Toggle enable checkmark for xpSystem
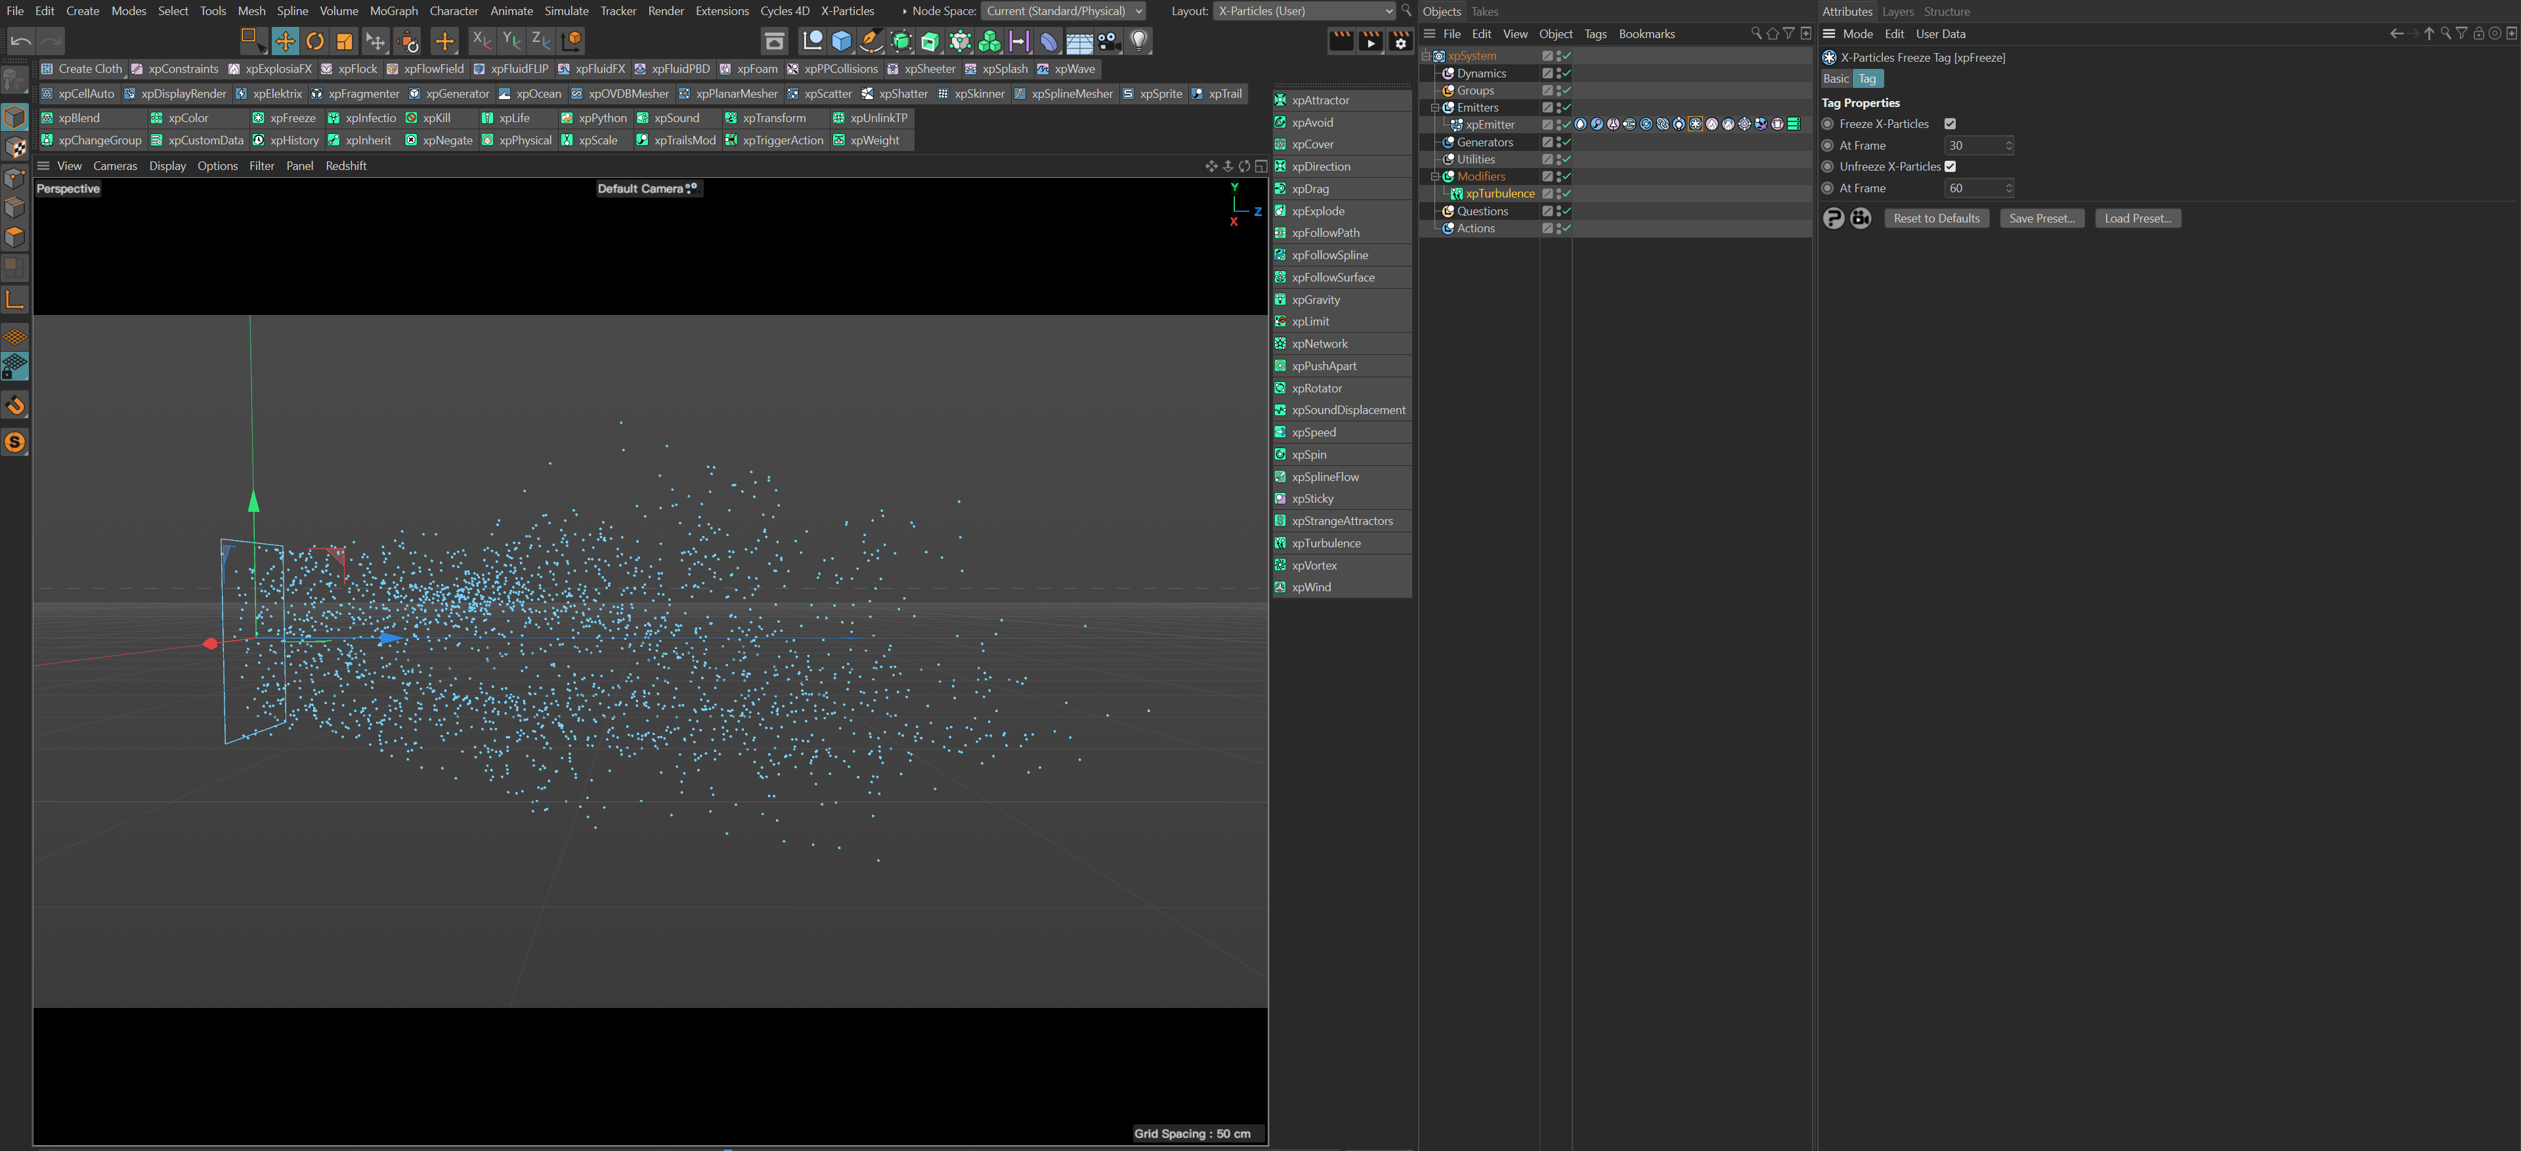Image resolution: width=2521 pixels, height=1151 pixels. pos(1566,56)
